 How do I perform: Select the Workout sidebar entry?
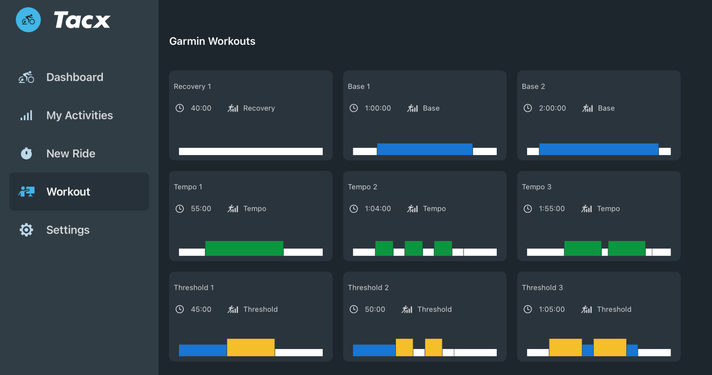[x=68, y=191]
